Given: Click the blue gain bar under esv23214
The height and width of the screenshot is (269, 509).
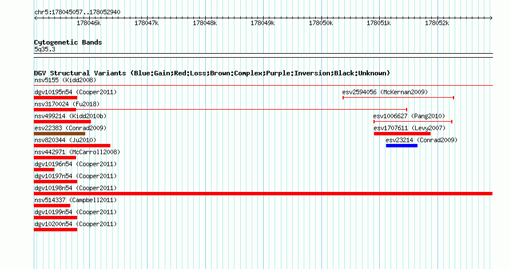Looking at the screenshot, I should 401,146.
